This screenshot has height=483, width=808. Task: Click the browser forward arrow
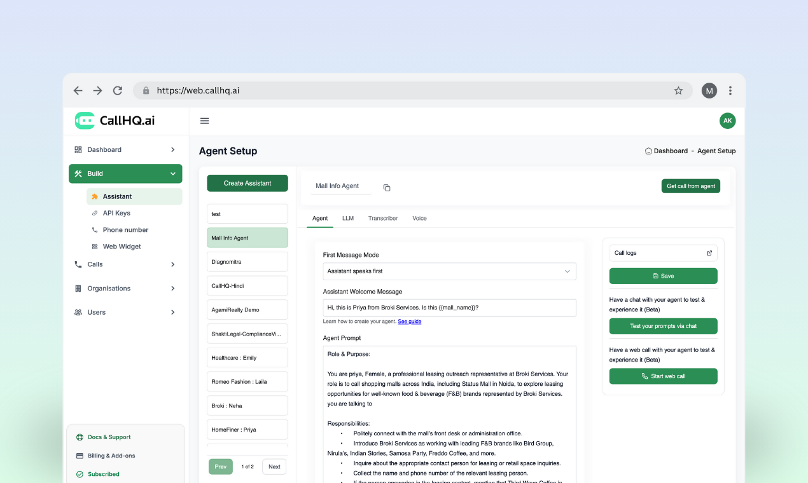(97, 91)
